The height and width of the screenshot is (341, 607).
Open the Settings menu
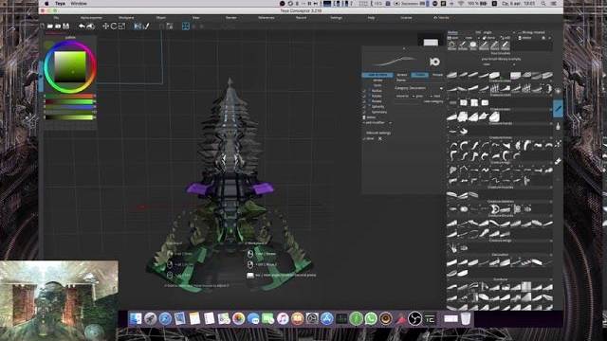[x=336, y=18]
